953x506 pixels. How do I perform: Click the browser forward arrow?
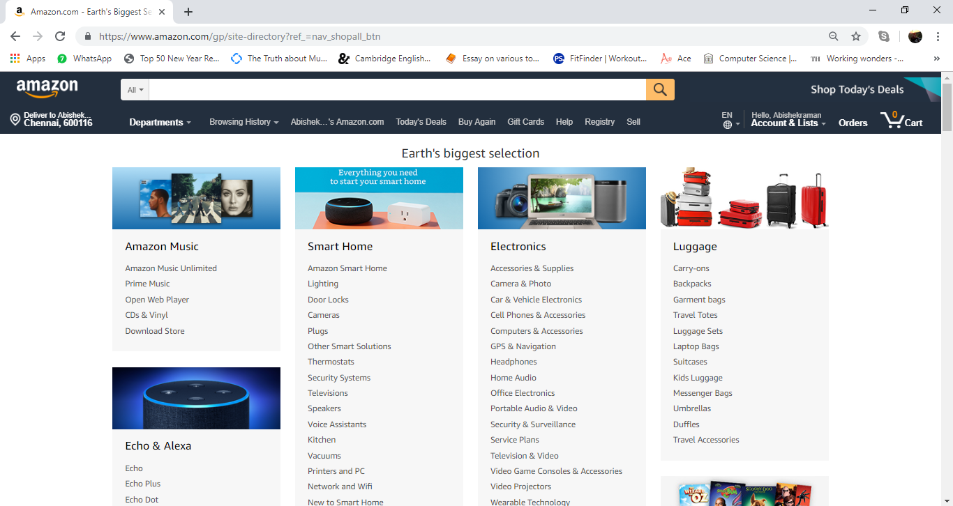[x=38, y=36]
